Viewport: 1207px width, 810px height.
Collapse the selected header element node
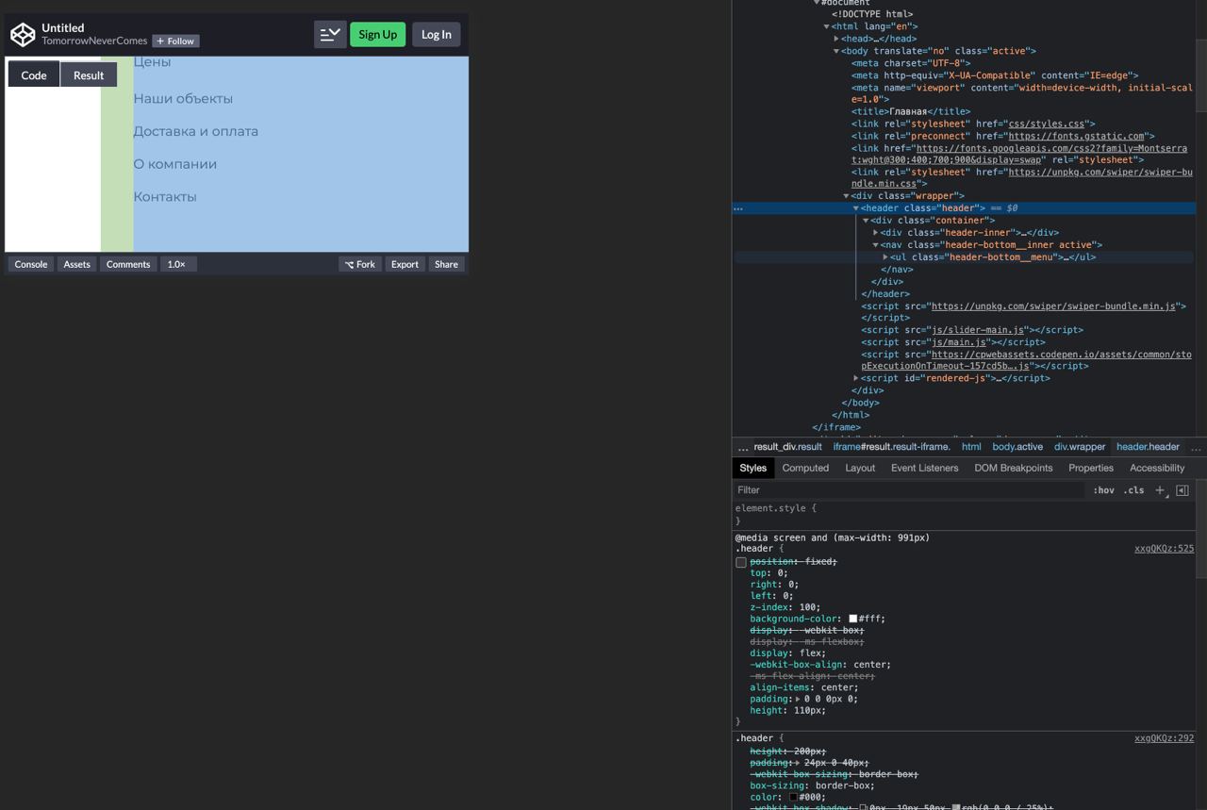[856, 208]
